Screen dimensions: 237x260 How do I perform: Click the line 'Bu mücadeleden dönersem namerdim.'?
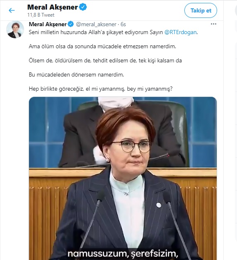tap(76, 74)
